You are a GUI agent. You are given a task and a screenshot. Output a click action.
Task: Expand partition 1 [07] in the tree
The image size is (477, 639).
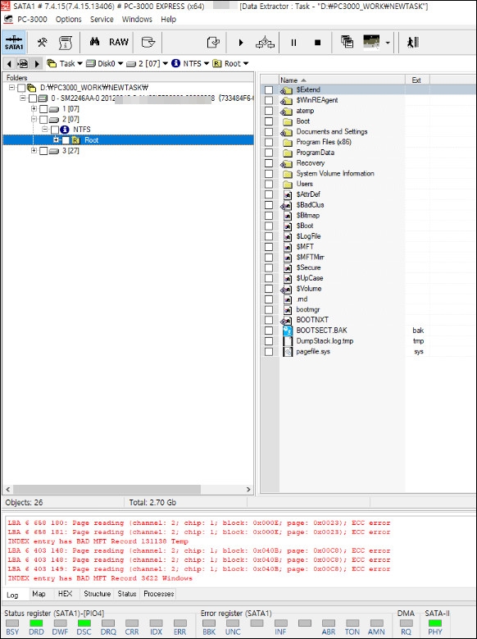(34, 109)
